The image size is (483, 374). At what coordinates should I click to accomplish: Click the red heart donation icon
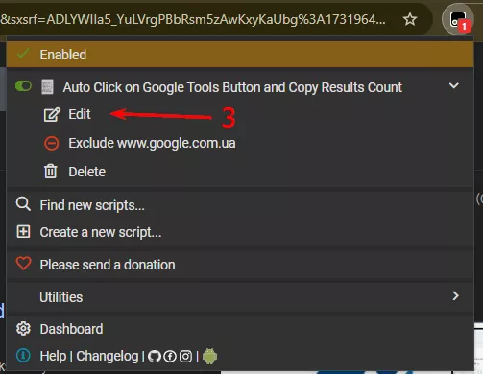(x=23, y=264)
